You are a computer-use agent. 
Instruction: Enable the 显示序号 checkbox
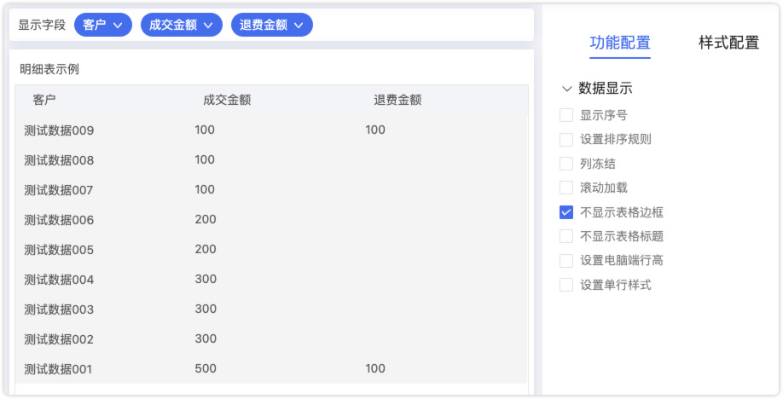566,115
